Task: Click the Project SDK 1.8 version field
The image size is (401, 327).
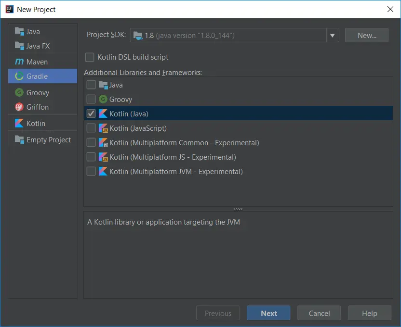Action: tap(228, 35)
